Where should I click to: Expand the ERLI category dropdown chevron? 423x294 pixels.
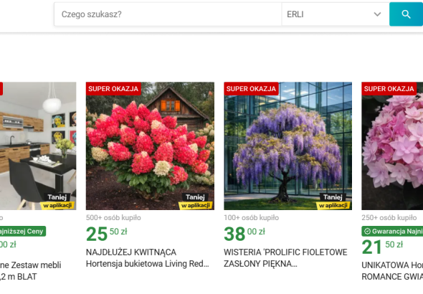pos(377,14)
